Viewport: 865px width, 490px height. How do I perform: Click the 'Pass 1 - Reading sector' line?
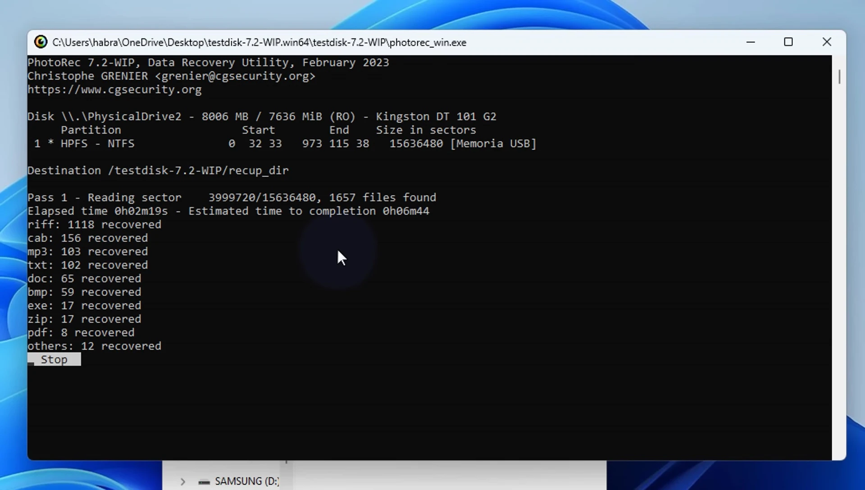[x=232, y=198]
